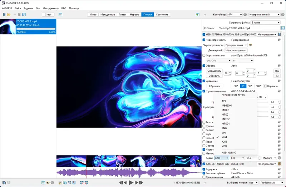
Task: Switch to the Метаданные tab
Action: tap(108, 15)
